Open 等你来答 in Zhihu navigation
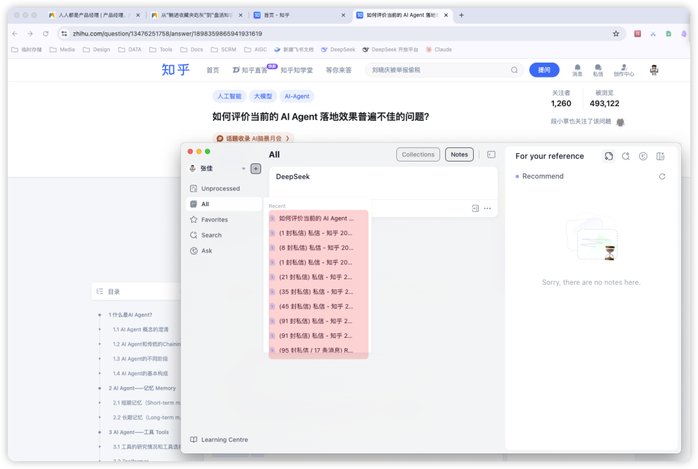The height and width of the screenshot is (469, 698). [339, 70]
